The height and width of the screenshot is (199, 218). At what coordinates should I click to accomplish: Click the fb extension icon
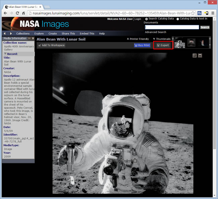[x=200, y=13]
